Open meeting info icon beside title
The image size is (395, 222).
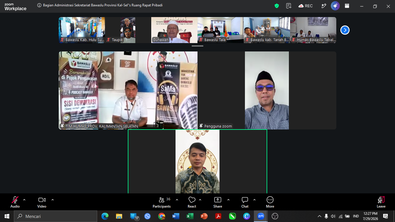point(39,5)
